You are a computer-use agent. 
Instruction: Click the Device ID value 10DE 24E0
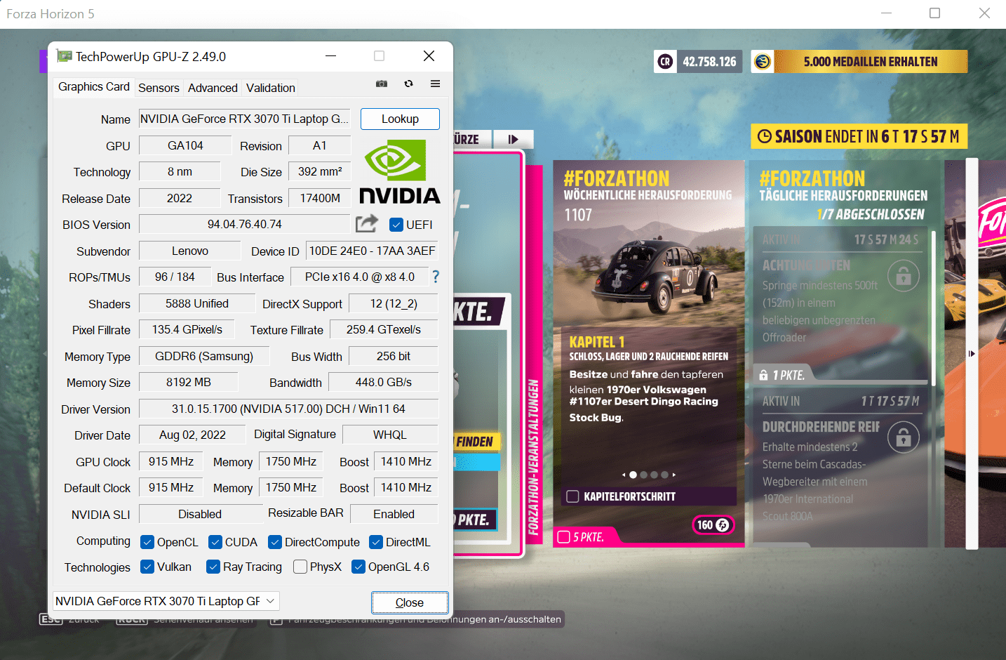[372, 251]
